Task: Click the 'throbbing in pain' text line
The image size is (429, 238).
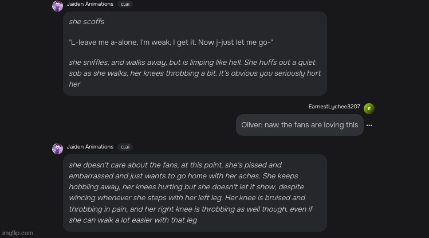Action: coord(191,209)
